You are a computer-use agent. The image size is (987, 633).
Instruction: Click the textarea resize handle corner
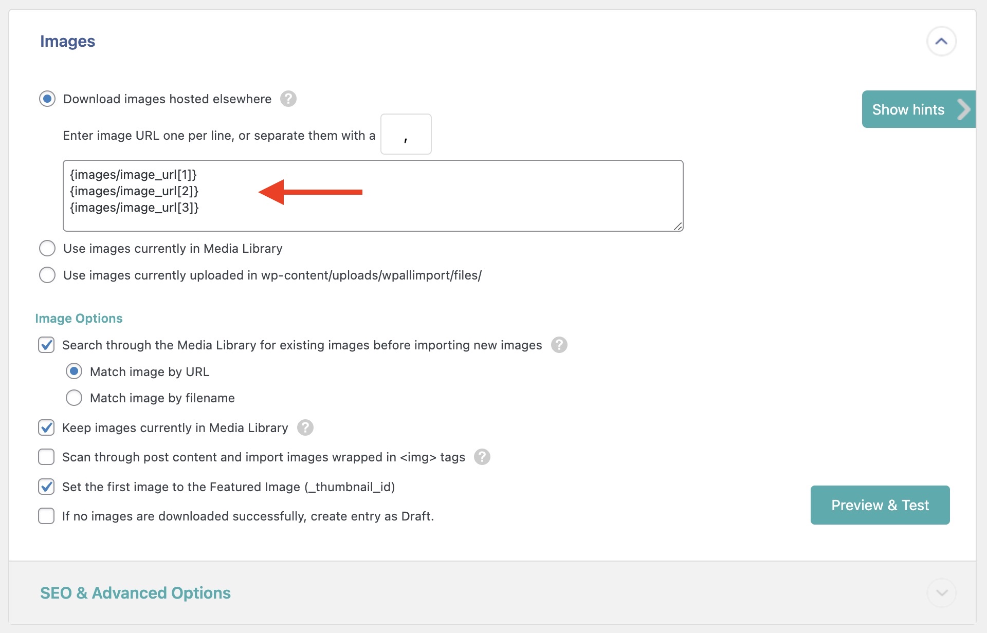(678, 226)
